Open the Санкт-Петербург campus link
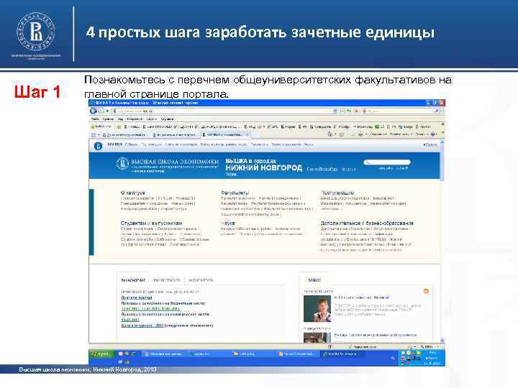 coord(322,169)
